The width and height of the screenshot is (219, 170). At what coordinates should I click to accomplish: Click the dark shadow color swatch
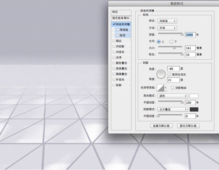[x=194, y=109]
